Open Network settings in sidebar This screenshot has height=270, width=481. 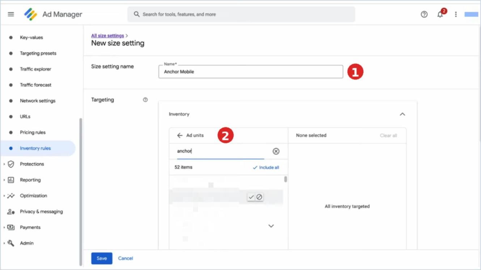click(38, 101)
